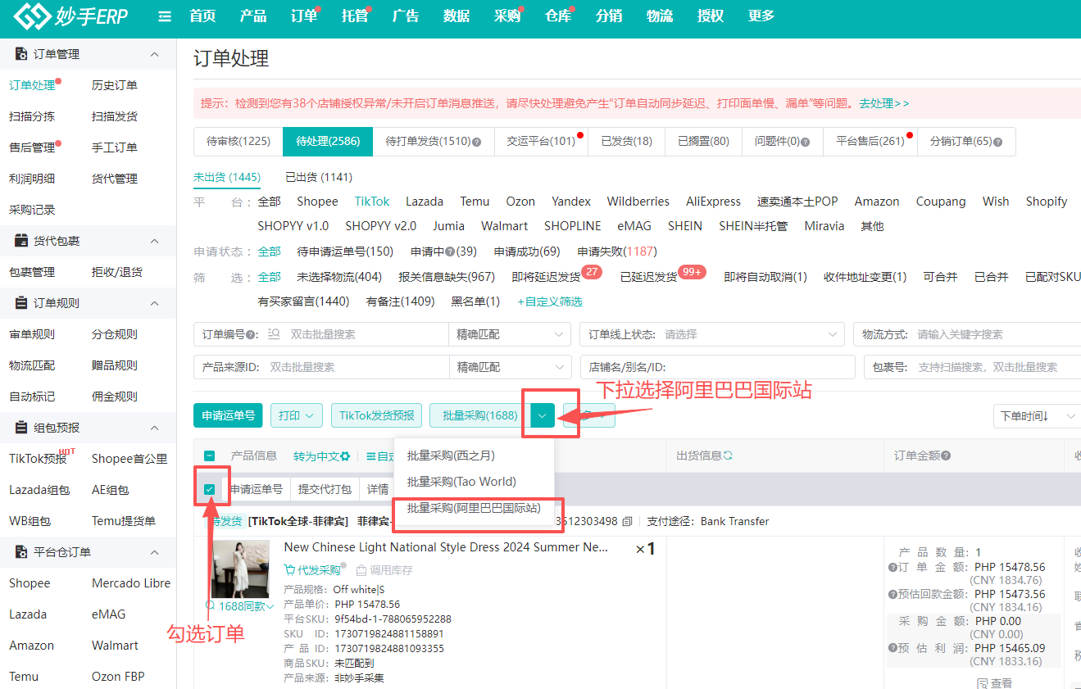Toggle the select-all checkbox in table header
The width and height of the screenshot is (1081, 689).
(210, 456)
